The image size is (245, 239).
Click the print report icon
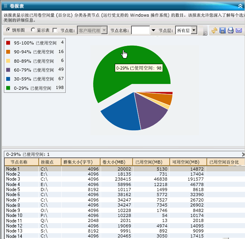231,31
